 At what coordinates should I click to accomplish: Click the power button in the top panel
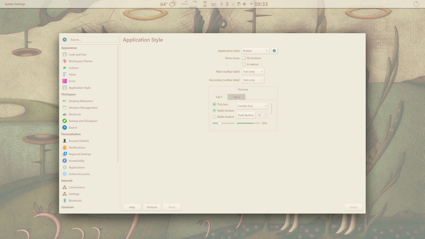point(416,4)
